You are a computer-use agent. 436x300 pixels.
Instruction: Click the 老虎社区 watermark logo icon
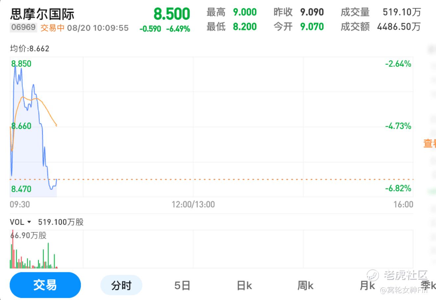click(373, 275)
